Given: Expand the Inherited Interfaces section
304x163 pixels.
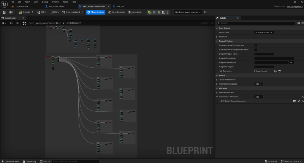Looking at the screenshot, I should pyautogui.click(x=217, y=93).
